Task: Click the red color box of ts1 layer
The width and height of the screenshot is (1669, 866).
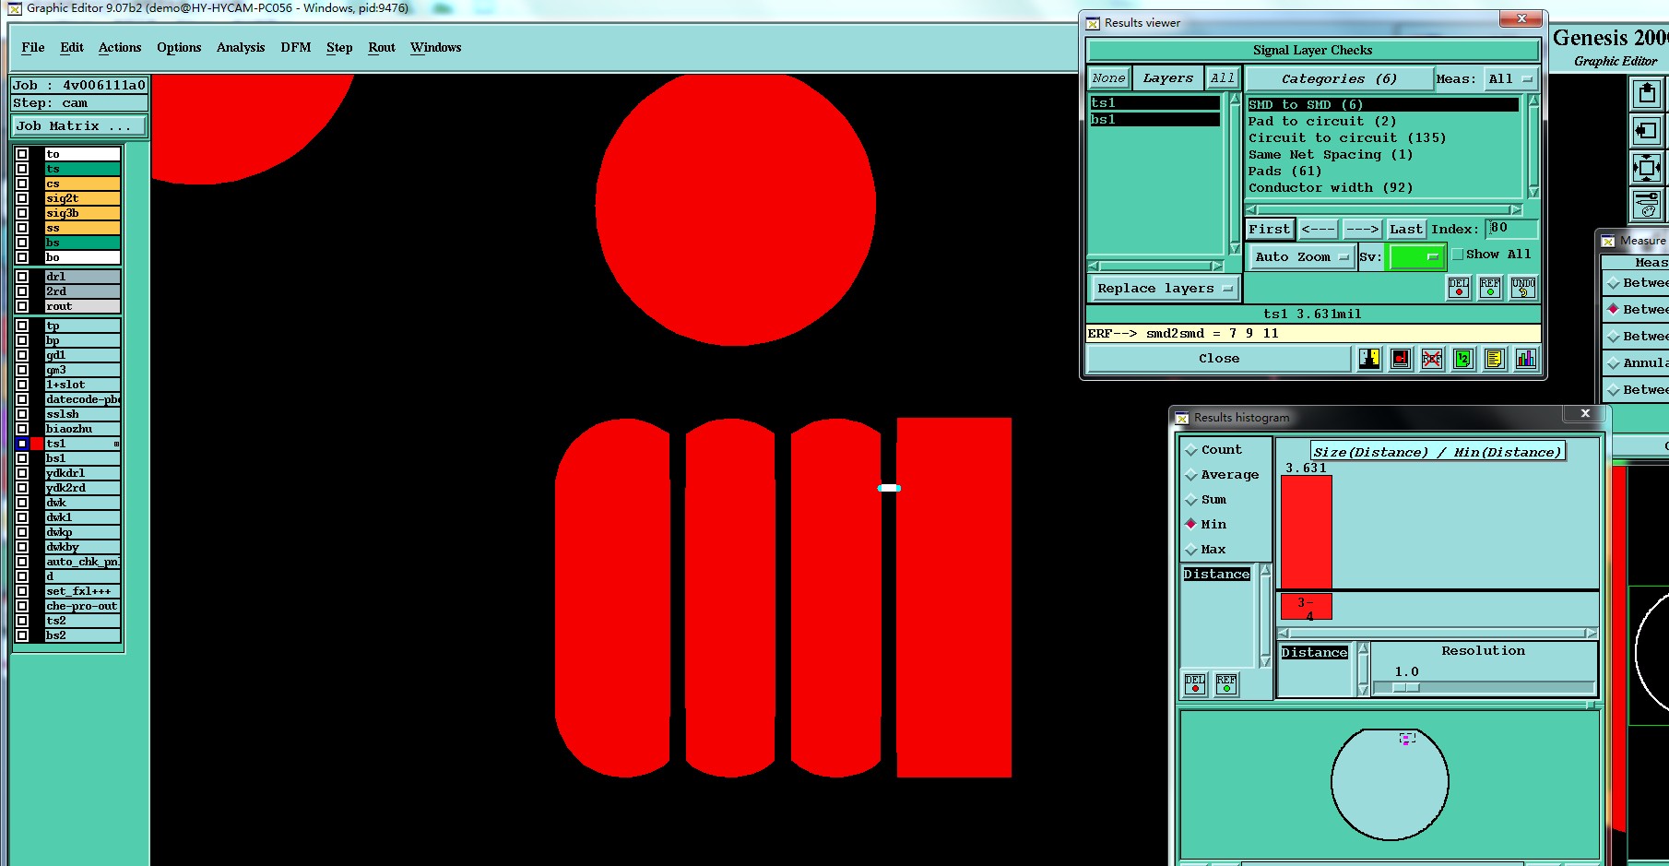Action: tap(37, 444)
